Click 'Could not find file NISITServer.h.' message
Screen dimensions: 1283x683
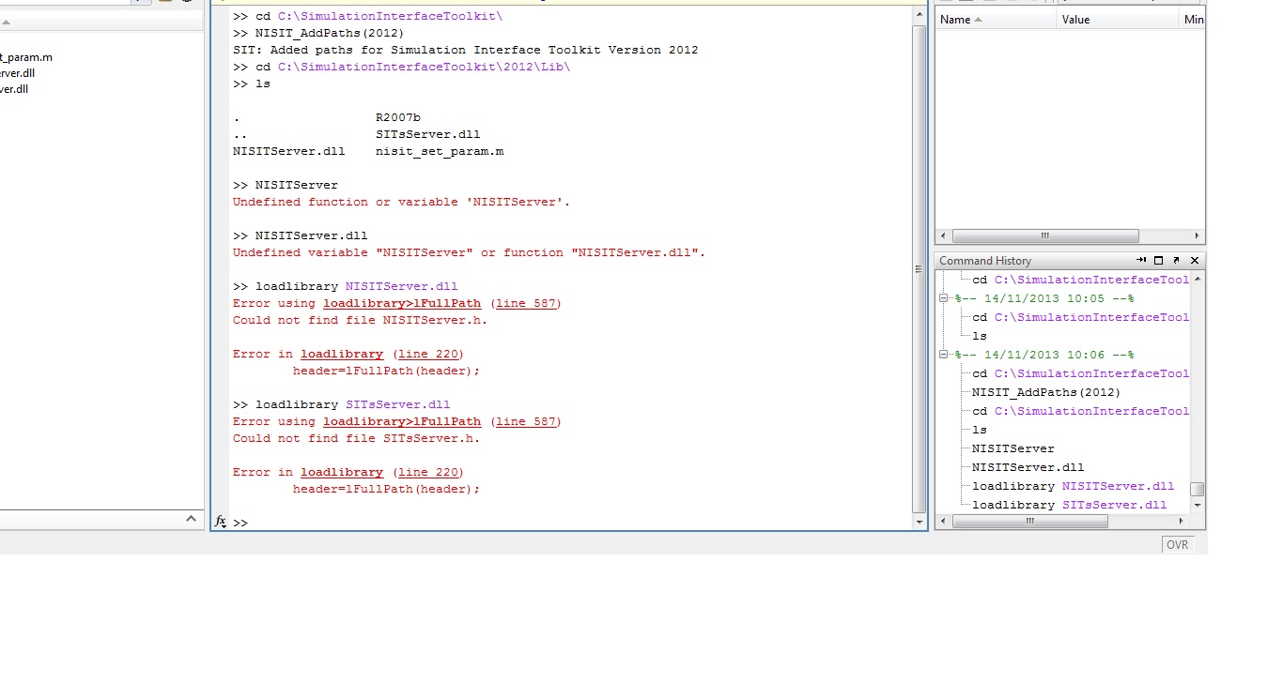361,321
